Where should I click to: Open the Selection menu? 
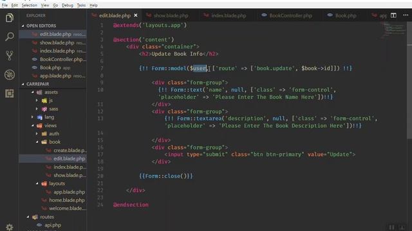[x=29, y=5]
